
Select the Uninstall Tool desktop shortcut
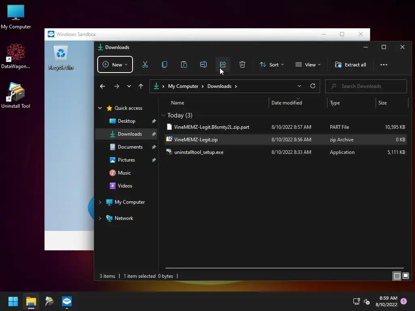[x=16, y=95]
